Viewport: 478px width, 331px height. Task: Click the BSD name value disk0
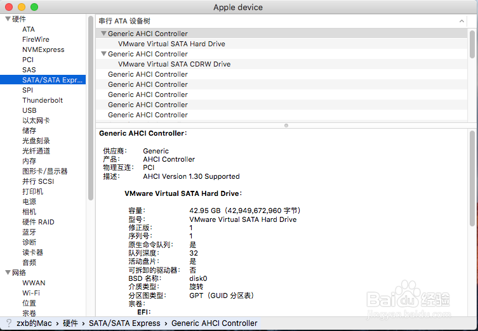(198, 278)
